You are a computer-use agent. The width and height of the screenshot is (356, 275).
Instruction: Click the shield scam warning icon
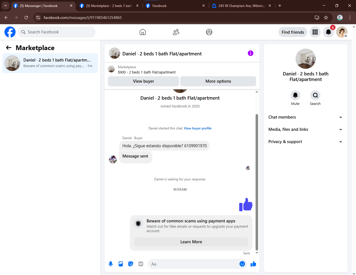tap(138, 224)
